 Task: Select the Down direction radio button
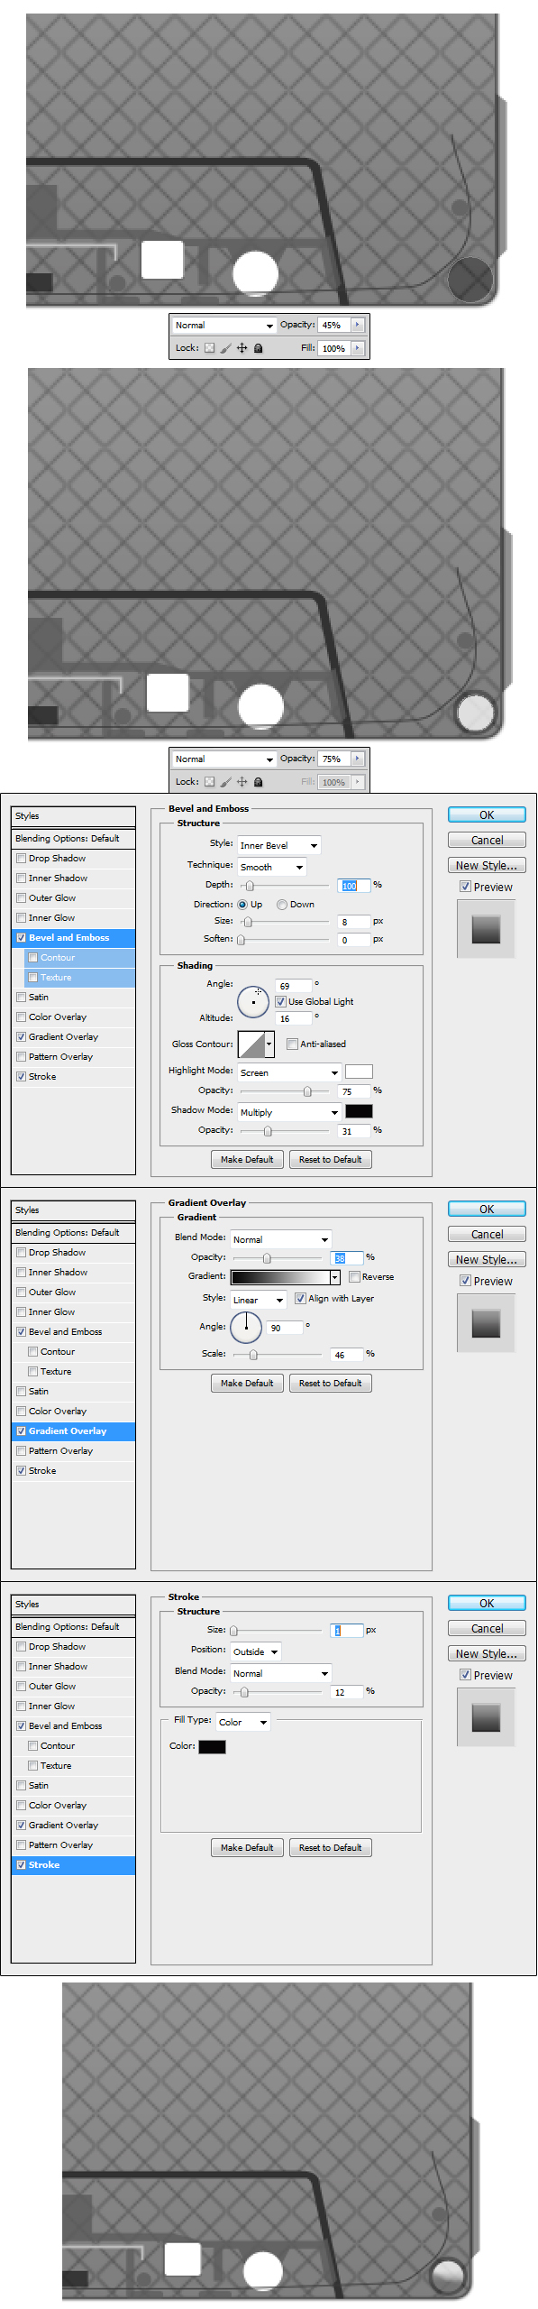coord(282,904)
